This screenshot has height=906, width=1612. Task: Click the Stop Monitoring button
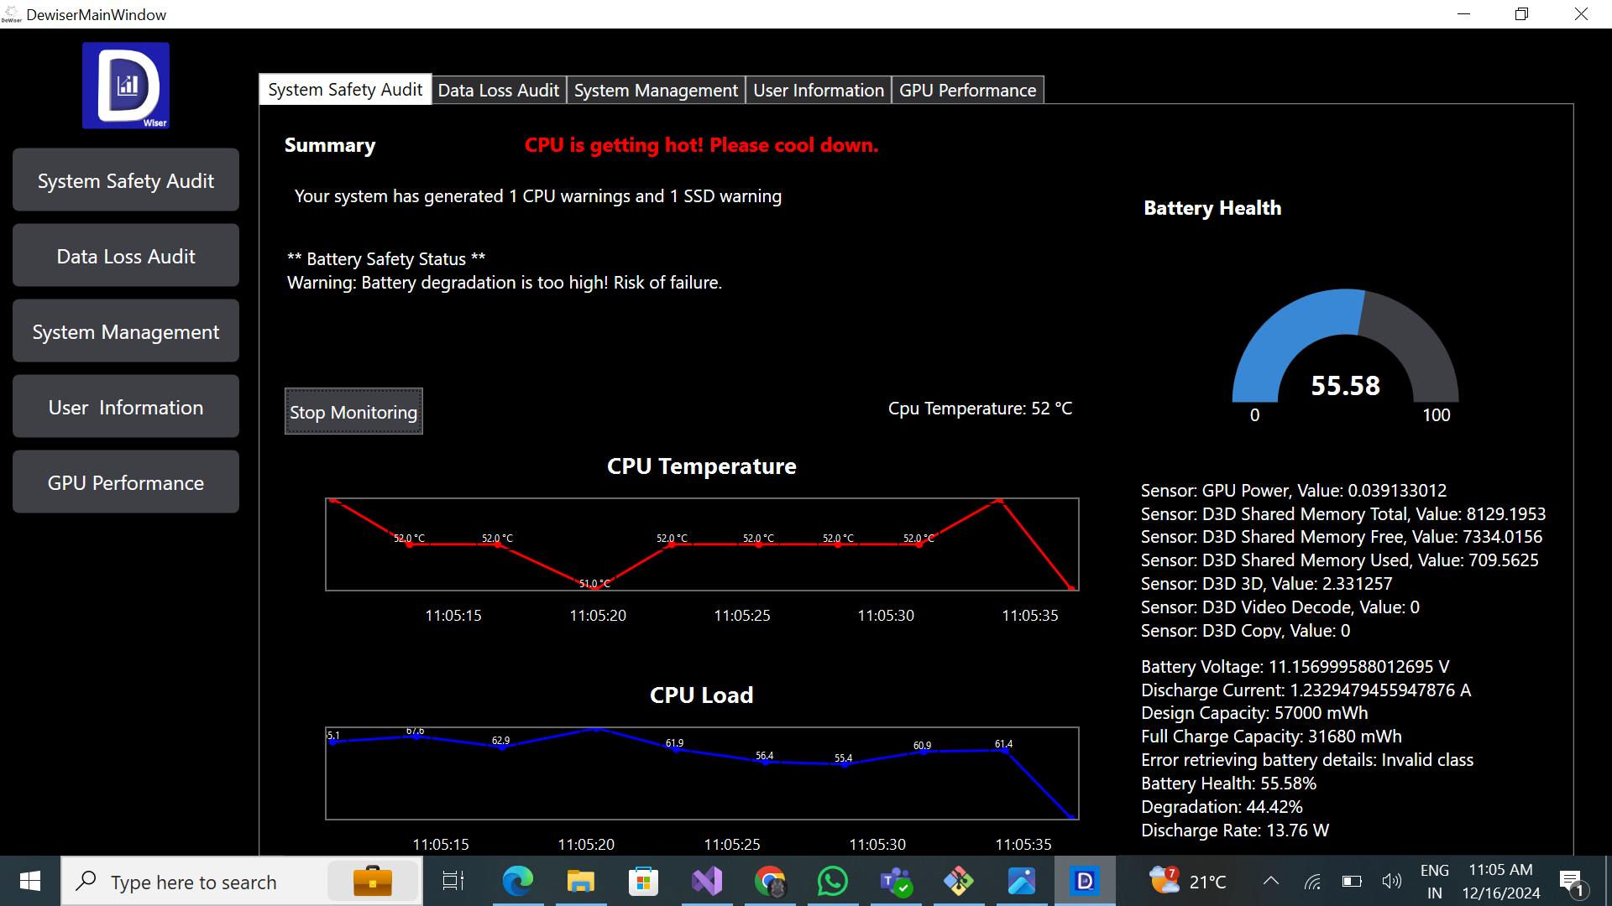tap(353, 412)
